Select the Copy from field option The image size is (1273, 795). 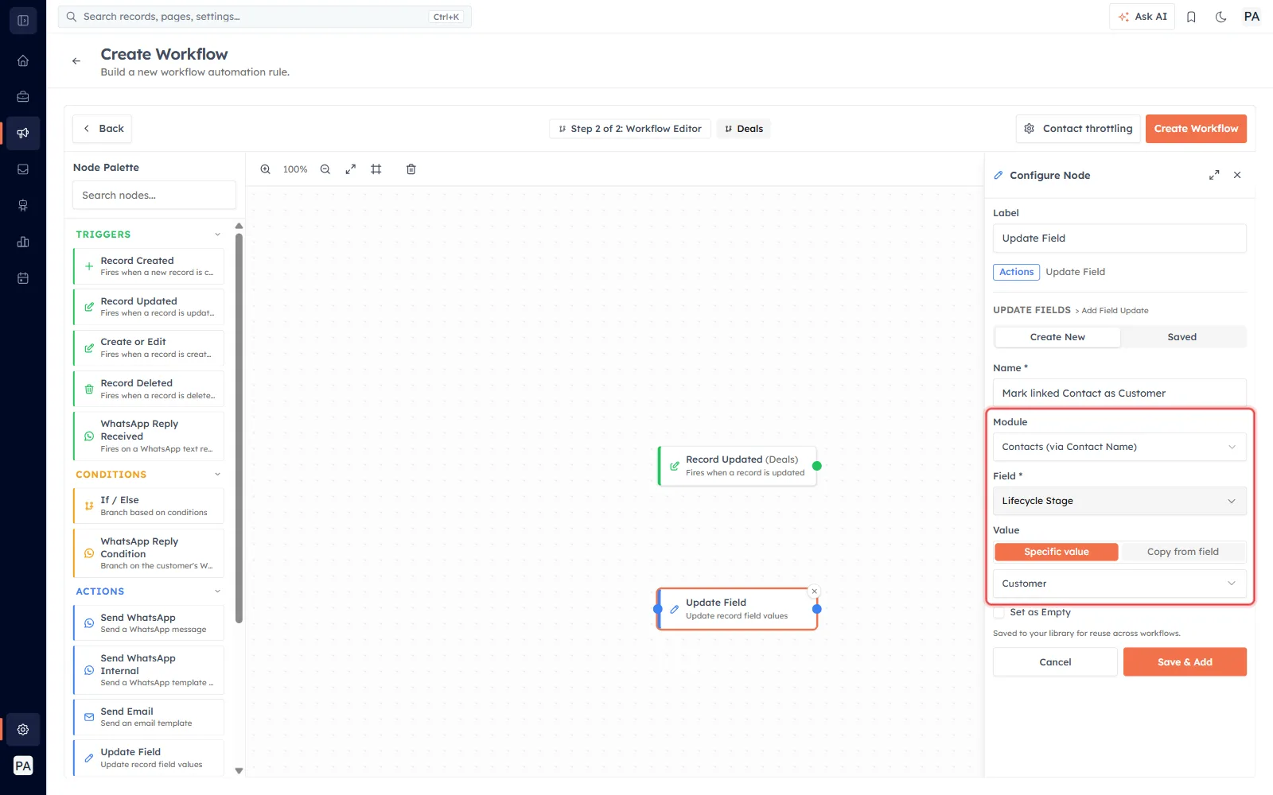coord(1182,552)
